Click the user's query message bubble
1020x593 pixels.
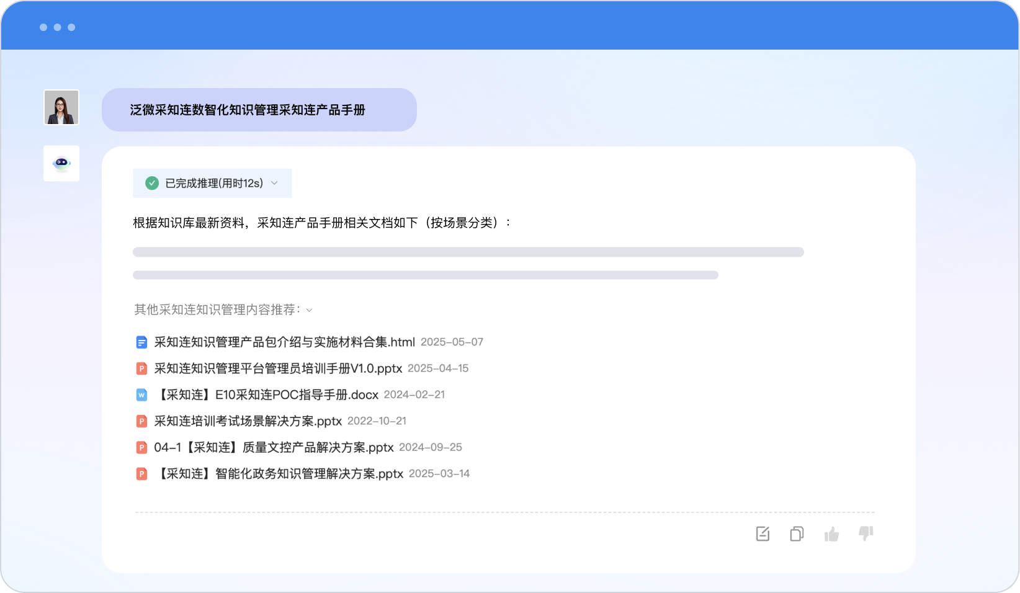point(259,110)
